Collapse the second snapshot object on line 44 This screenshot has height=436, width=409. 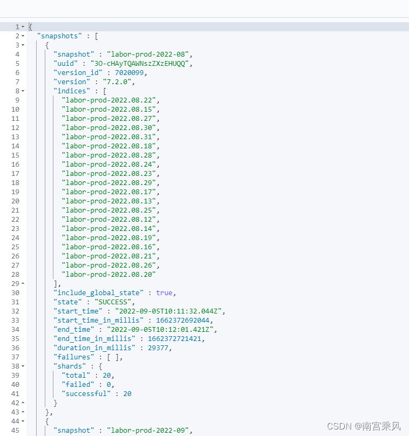tap(23, 421)
